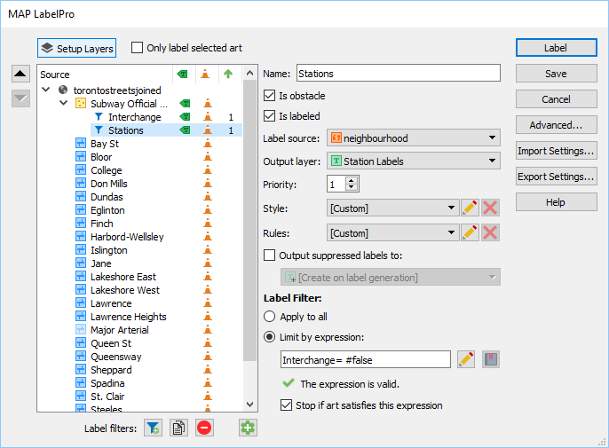Toggle label tag for Subway Official layer
The width and height of the screenshot is (609, 448).
pyautogui.click(x=185, y=104)
